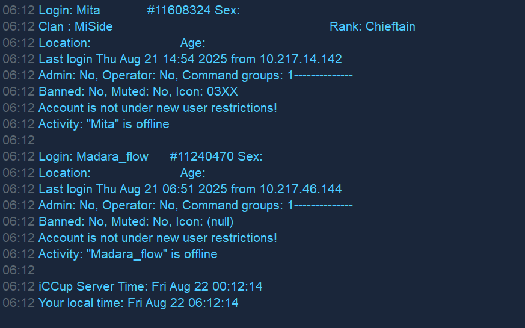Click the iCCup Server Time line
Viewport: 525px width, 328px height.
(150, 287)
